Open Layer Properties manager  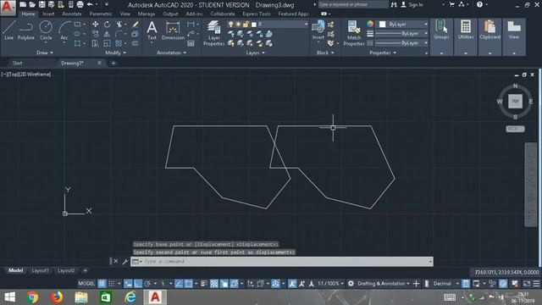click(x=213, y=33)
